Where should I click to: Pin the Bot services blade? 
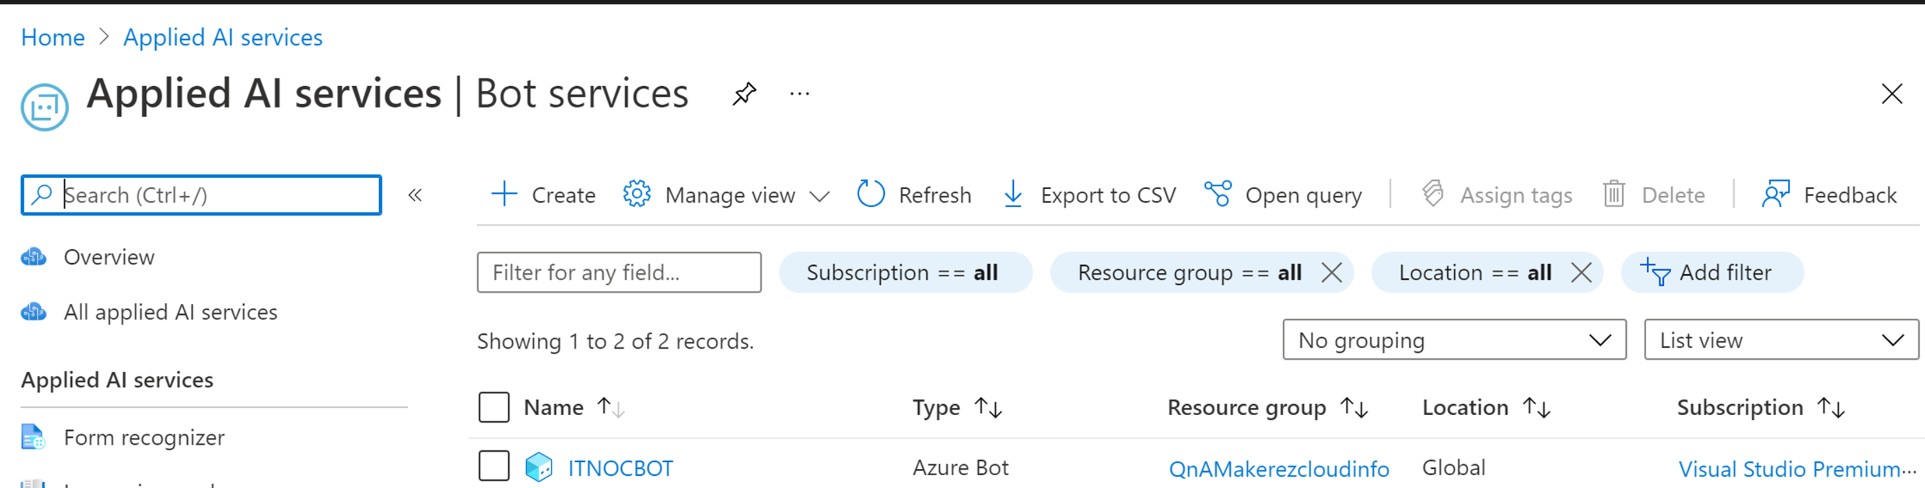[x=744, y=94]
